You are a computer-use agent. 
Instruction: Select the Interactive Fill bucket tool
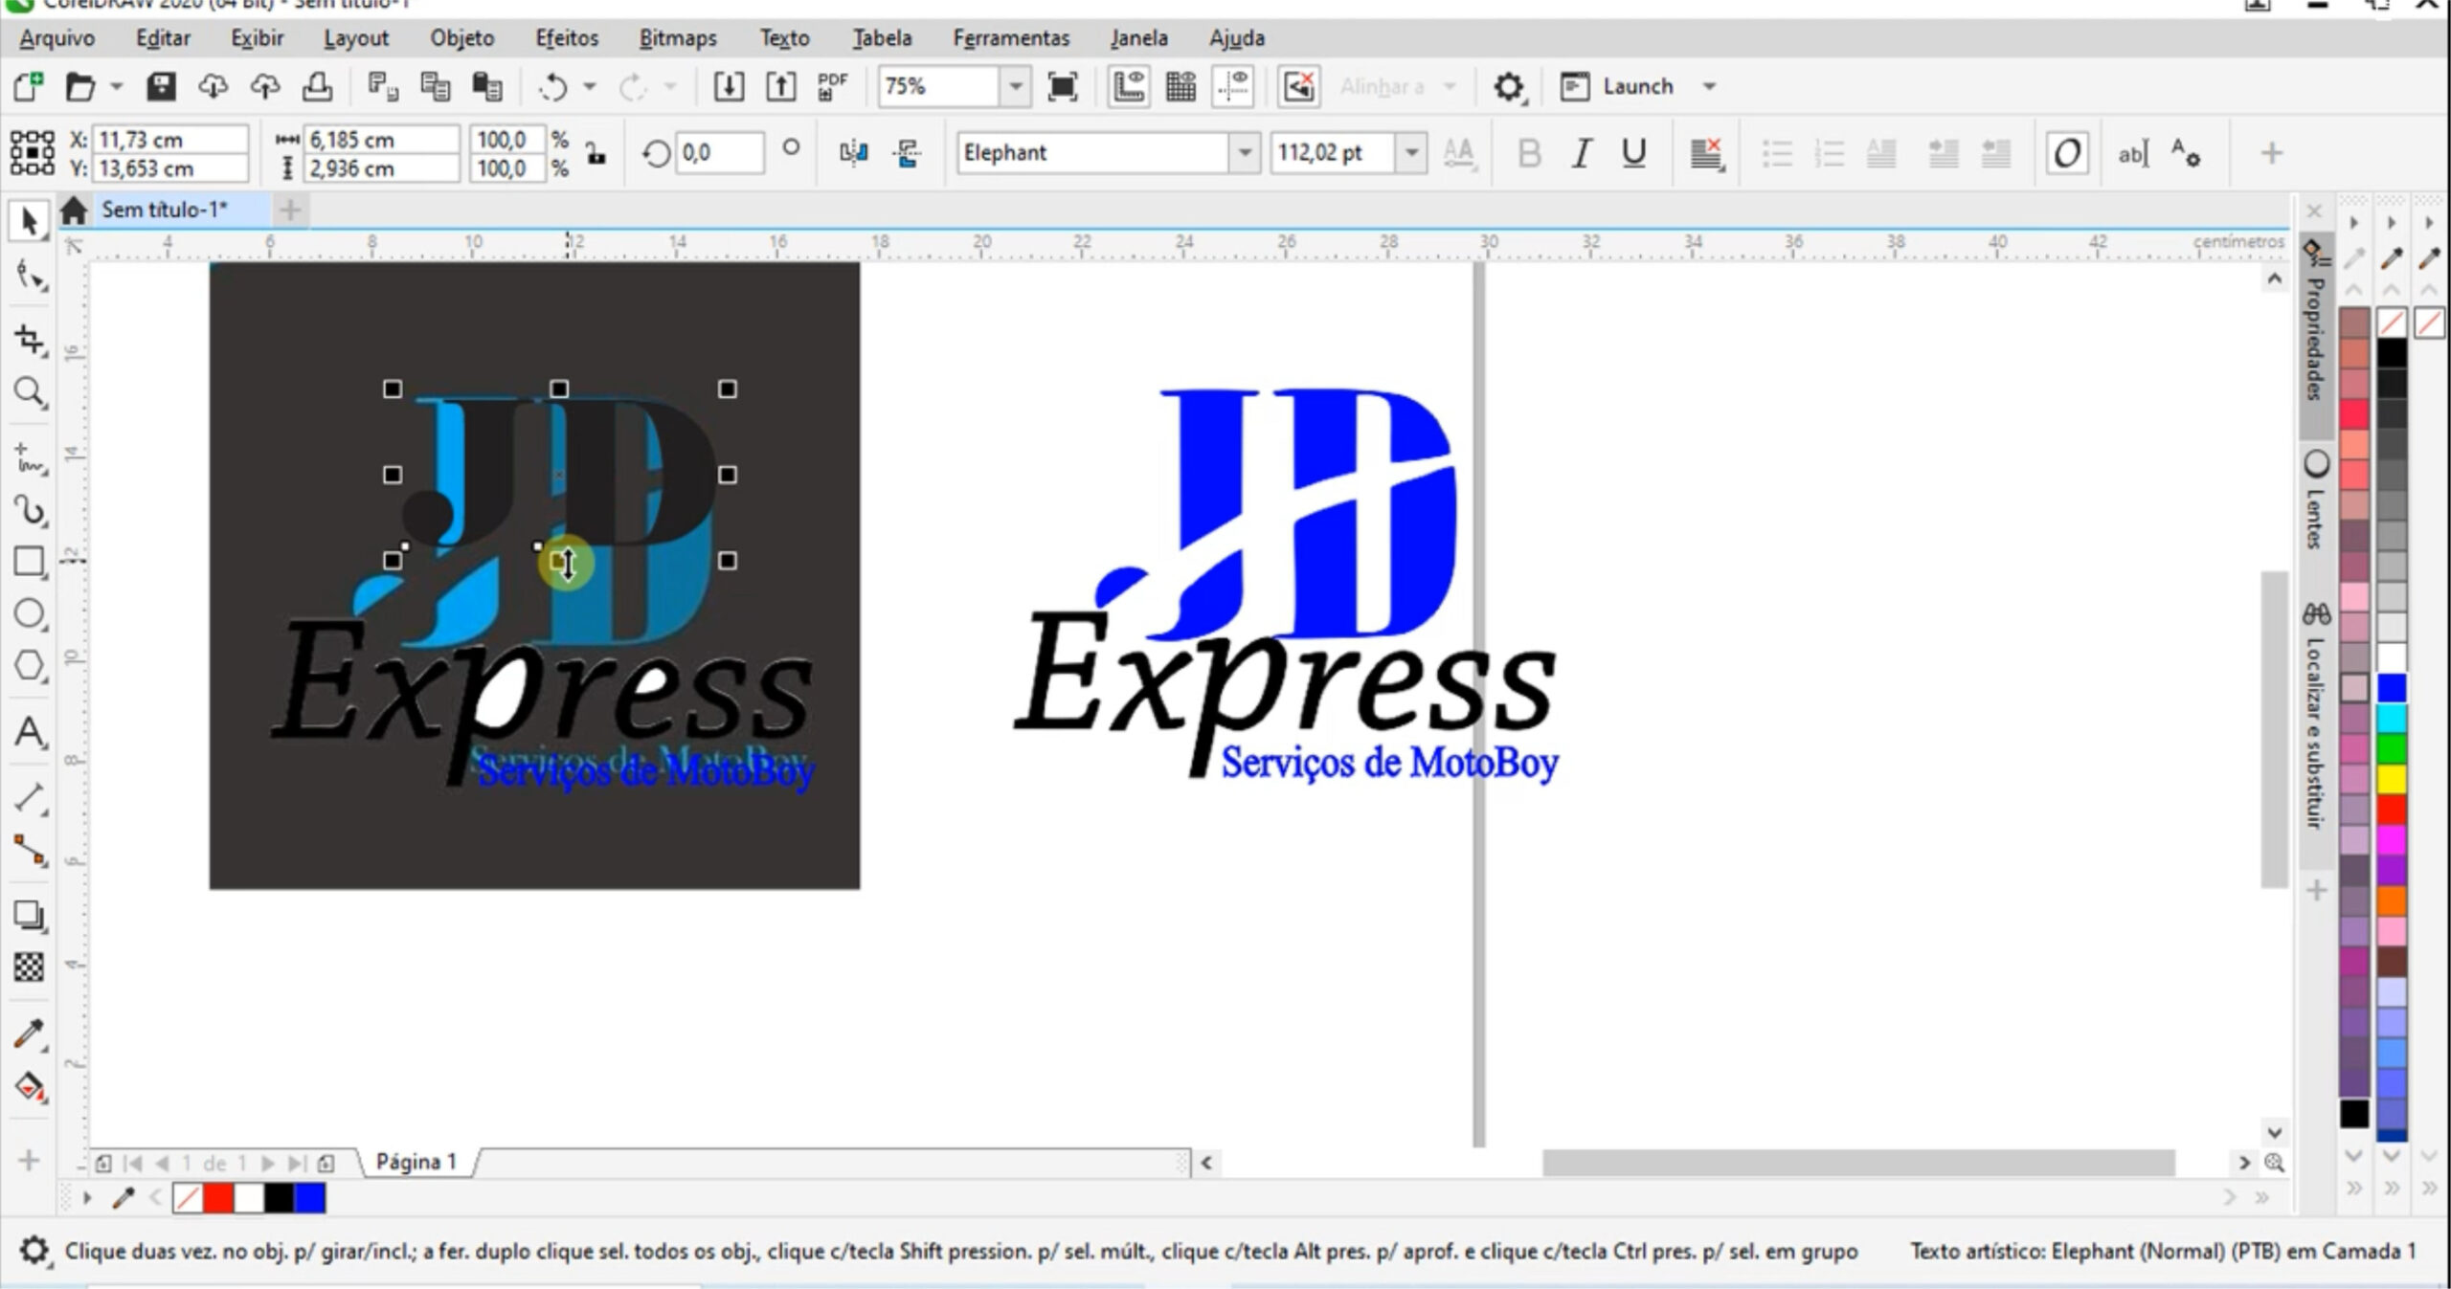29,1087
